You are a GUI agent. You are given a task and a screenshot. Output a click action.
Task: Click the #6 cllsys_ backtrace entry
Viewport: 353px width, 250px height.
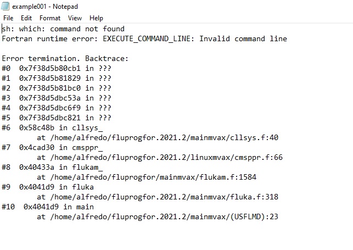click(52, 127)
